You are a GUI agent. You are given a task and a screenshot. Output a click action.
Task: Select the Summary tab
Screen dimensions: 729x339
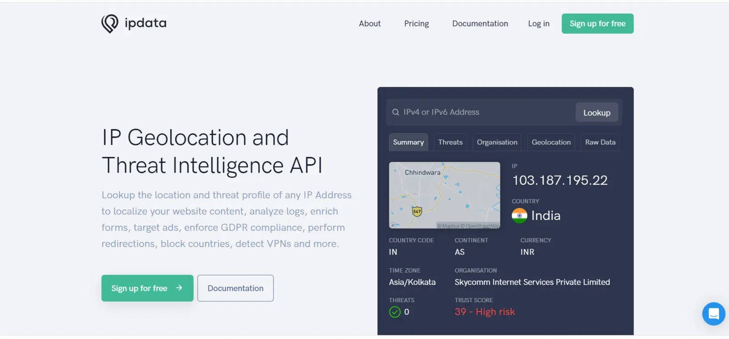(x=408, y=142)
